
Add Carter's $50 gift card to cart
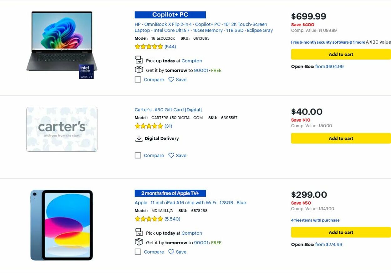pos(341,139)
